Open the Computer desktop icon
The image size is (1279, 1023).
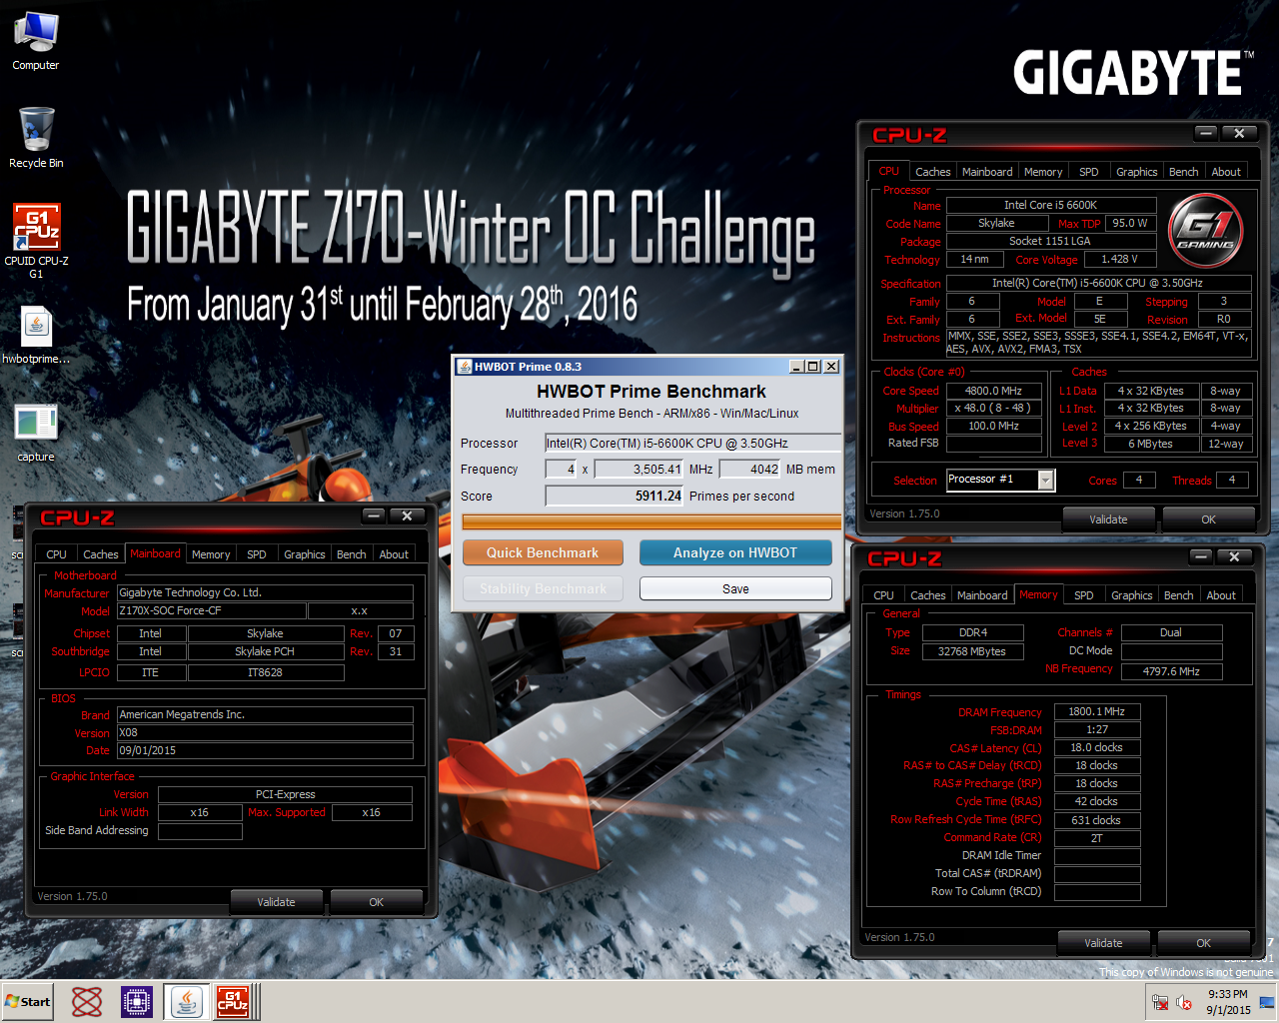(x=36, y=41)
